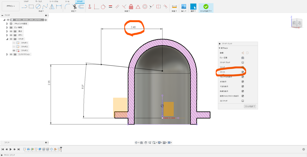Open the 拘束 menu dropdown

point(127,11)
